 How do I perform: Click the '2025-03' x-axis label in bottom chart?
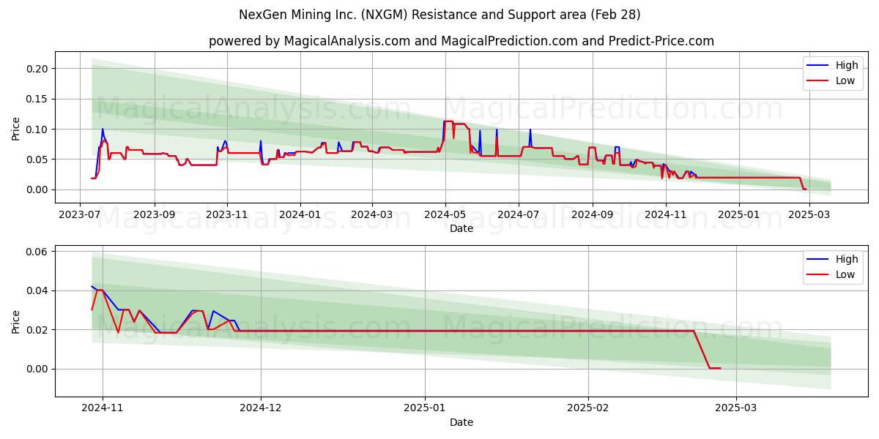737,409
